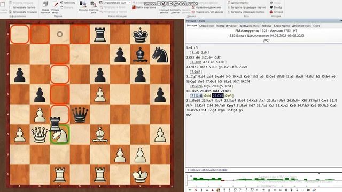Open History (История) in the ribbon

tap(277, 12)
